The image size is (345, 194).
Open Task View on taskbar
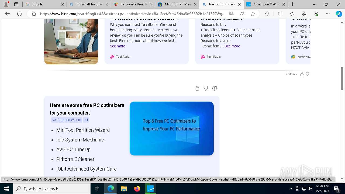click(97, 189)
